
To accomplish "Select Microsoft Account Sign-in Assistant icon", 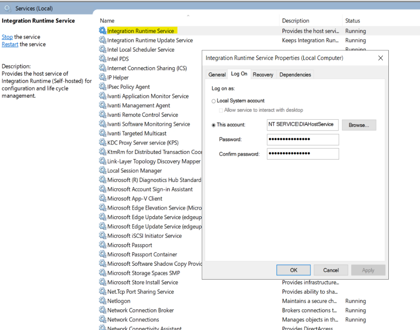I will (103, 189).
